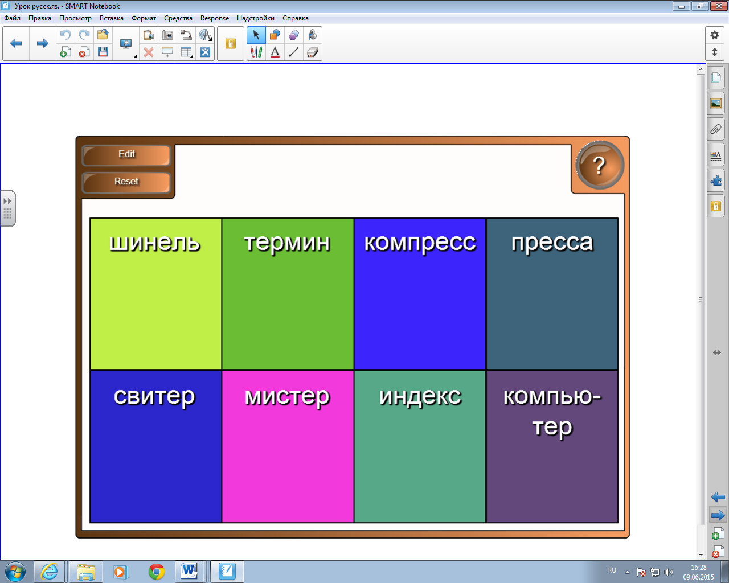Open the Вставка menu
Image resolution: width=729 pixels, height=583 pixels.
pos(111,18)
